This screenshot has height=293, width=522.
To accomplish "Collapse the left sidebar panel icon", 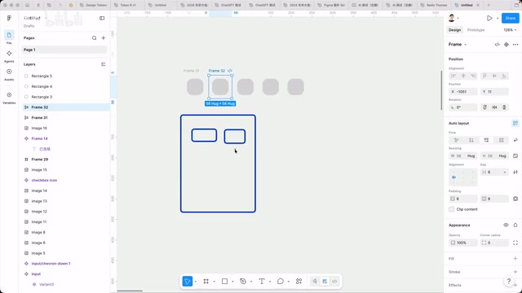I will pos(102,18).
